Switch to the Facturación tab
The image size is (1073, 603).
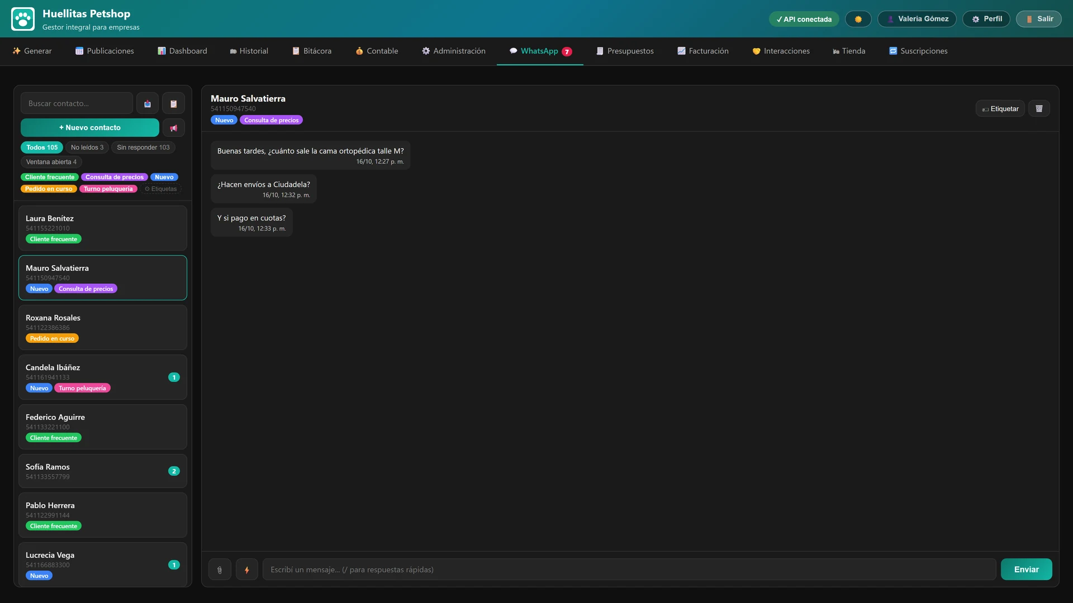pos(702,51)
